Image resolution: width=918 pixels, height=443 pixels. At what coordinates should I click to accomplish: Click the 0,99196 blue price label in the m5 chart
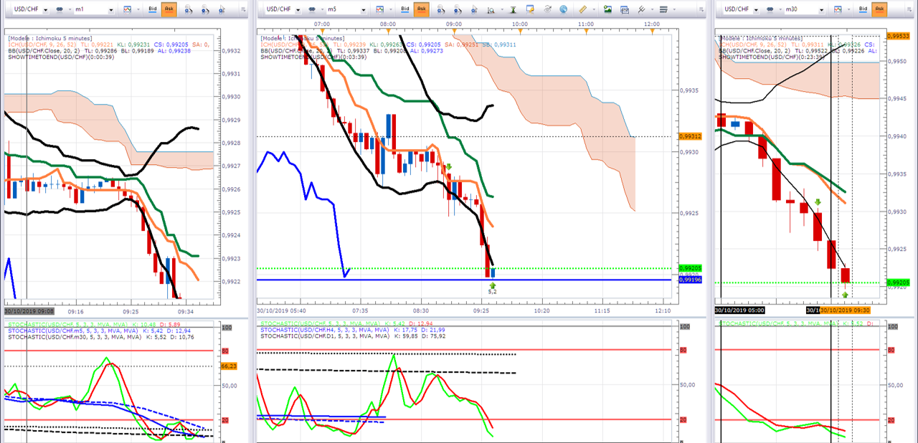point(690,280)
